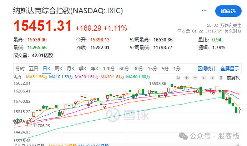Image resolution: width=247 pixels, height=146 pixels.
Task: Switch to the 15分 interval tab
Action: (x=153, y=69)
